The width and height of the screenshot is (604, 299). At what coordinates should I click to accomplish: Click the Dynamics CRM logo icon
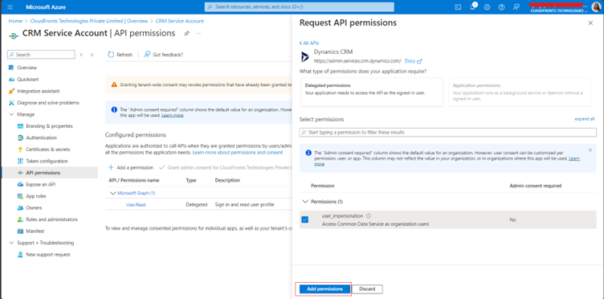pos(305,56)
